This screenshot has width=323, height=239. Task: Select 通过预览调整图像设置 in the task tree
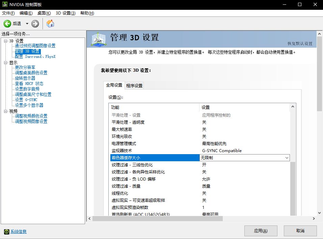(x=35, y=46)
